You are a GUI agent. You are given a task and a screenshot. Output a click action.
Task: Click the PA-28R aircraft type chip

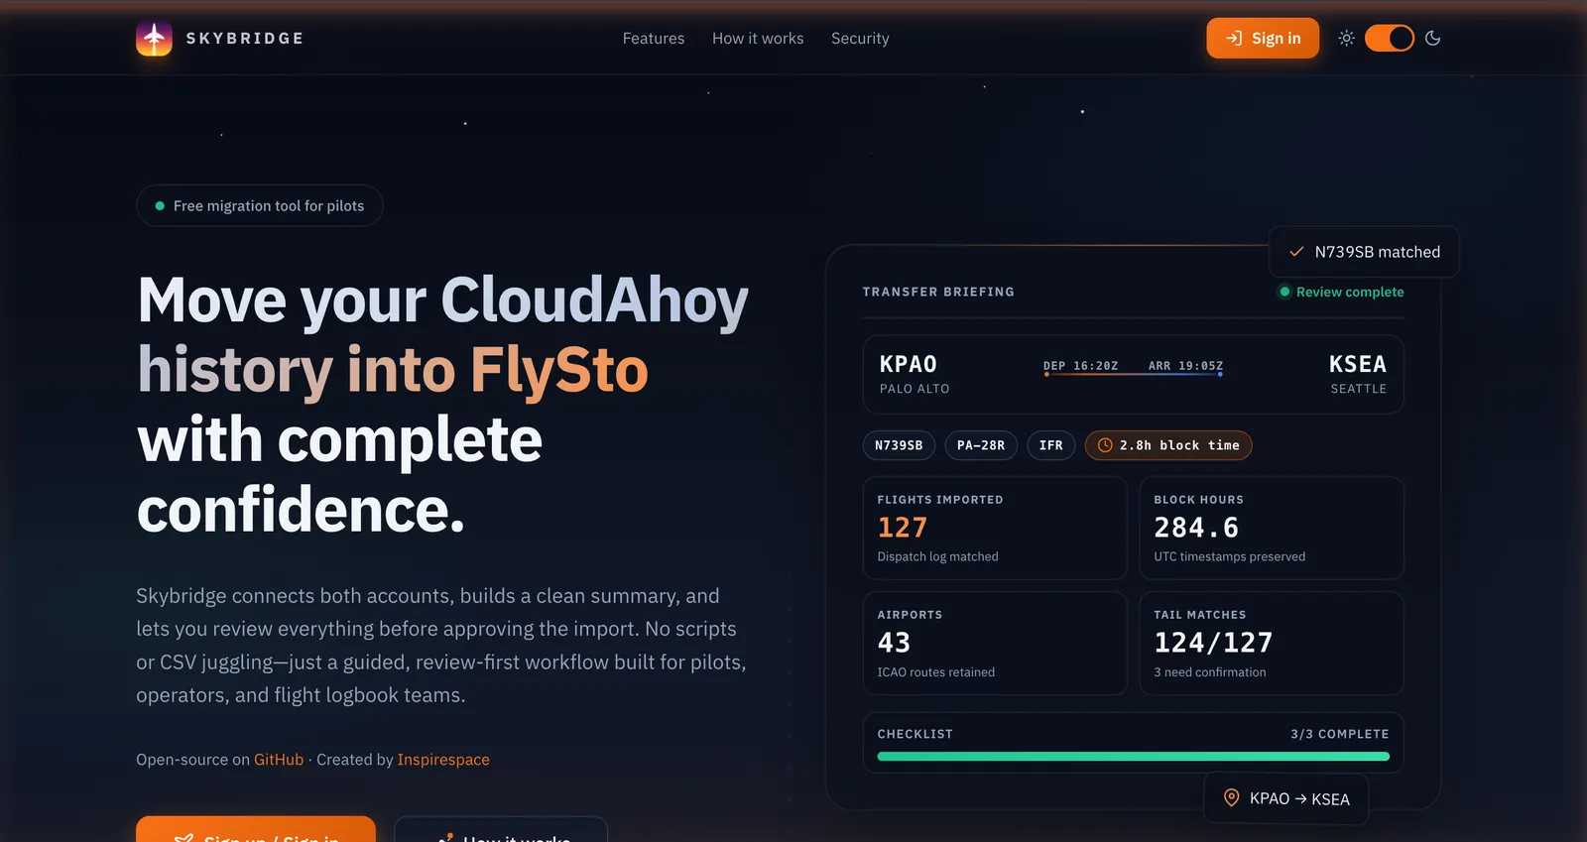pyautogui.click(x=981, y=445)
